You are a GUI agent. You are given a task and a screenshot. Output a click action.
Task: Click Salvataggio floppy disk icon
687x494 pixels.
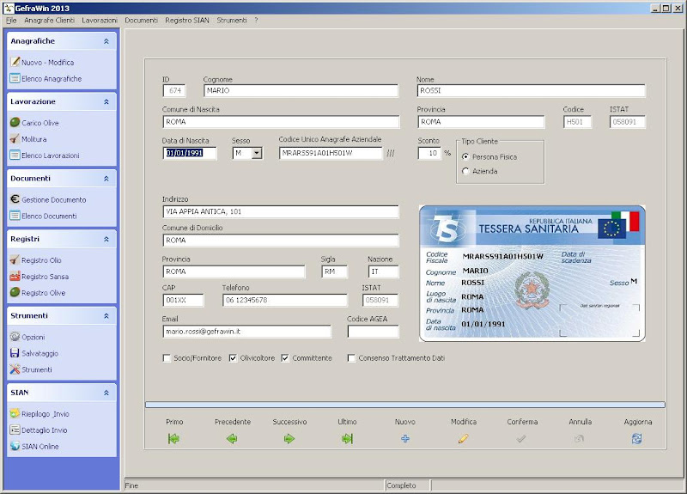tap(15, 353)
